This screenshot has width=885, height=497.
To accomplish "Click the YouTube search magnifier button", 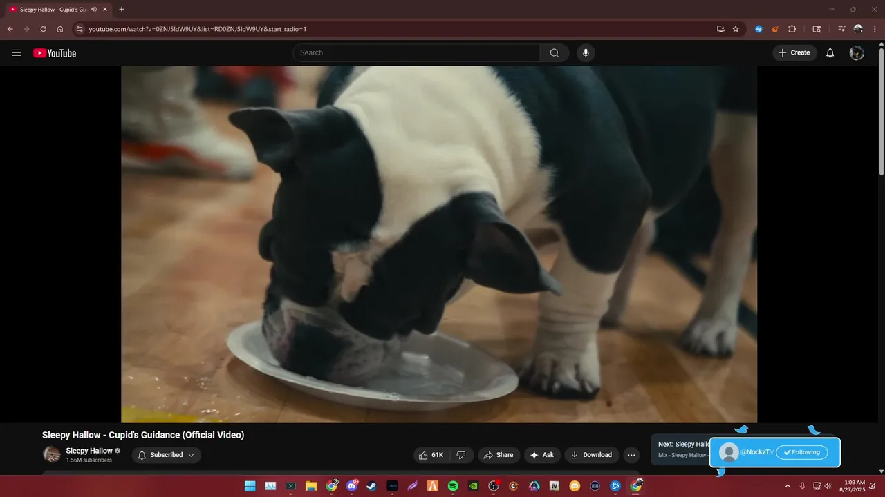I will click(555, 53).
